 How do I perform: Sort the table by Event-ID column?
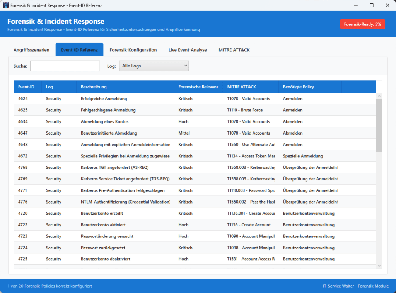(x=27, y=86)
